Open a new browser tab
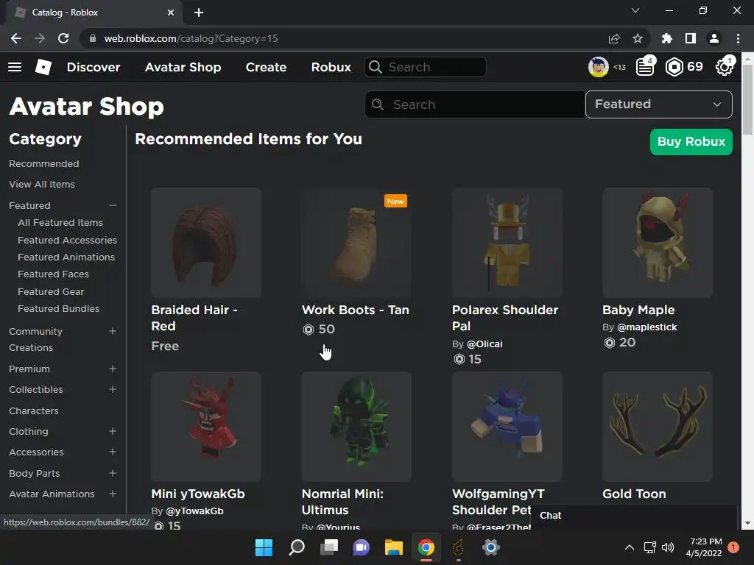This screenshot has width=754, height=565. tap(199, 13)
